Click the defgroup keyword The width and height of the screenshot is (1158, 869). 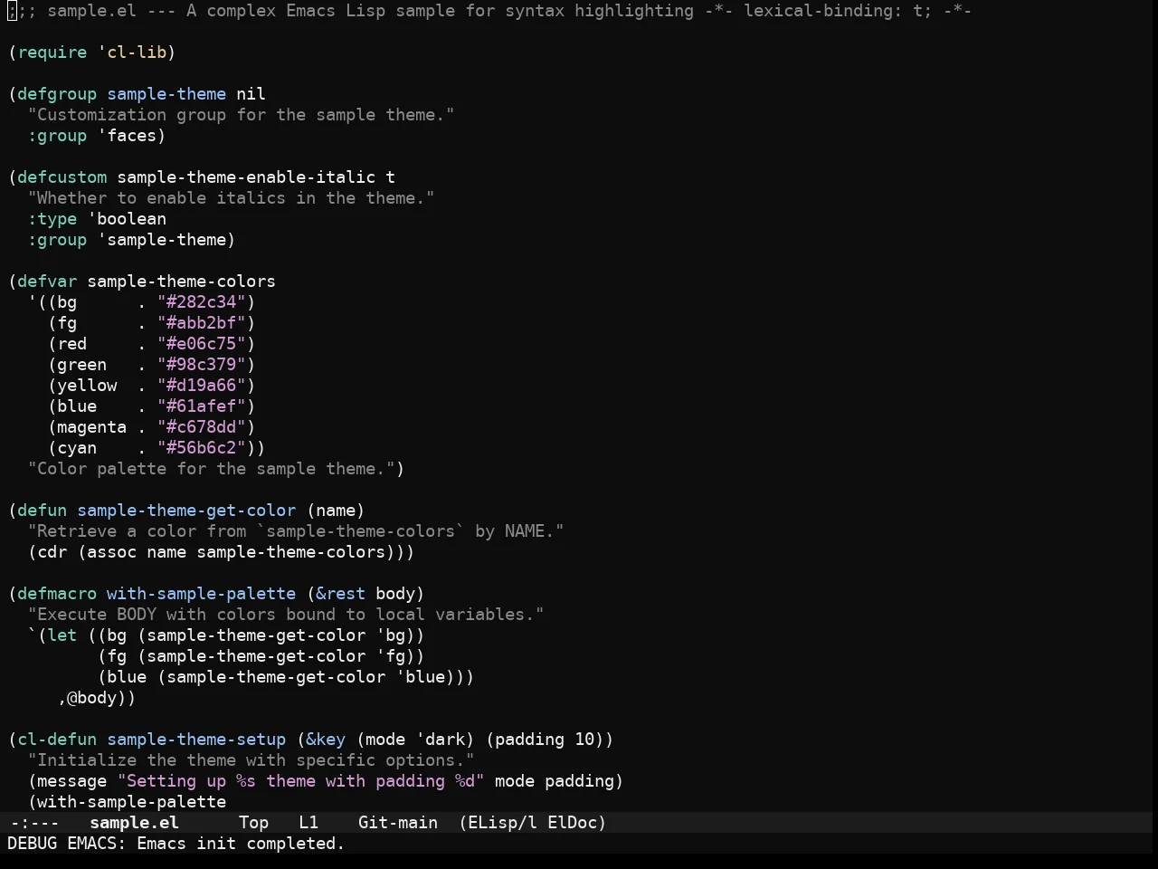(57, 94)
